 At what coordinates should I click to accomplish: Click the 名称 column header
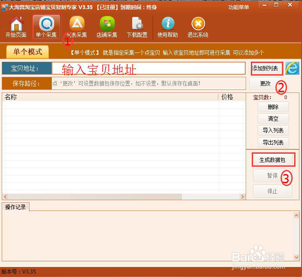tap(110, 97)
